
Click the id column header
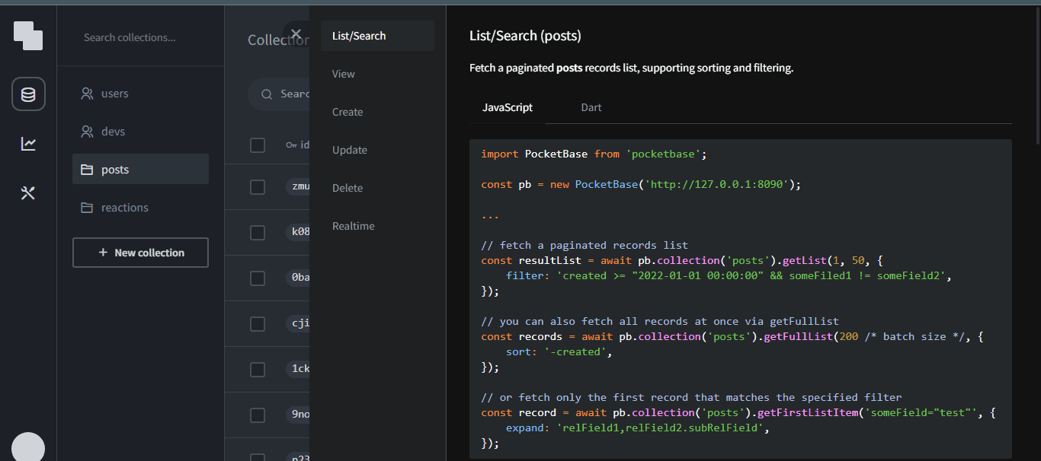click(x=298, y=145)
